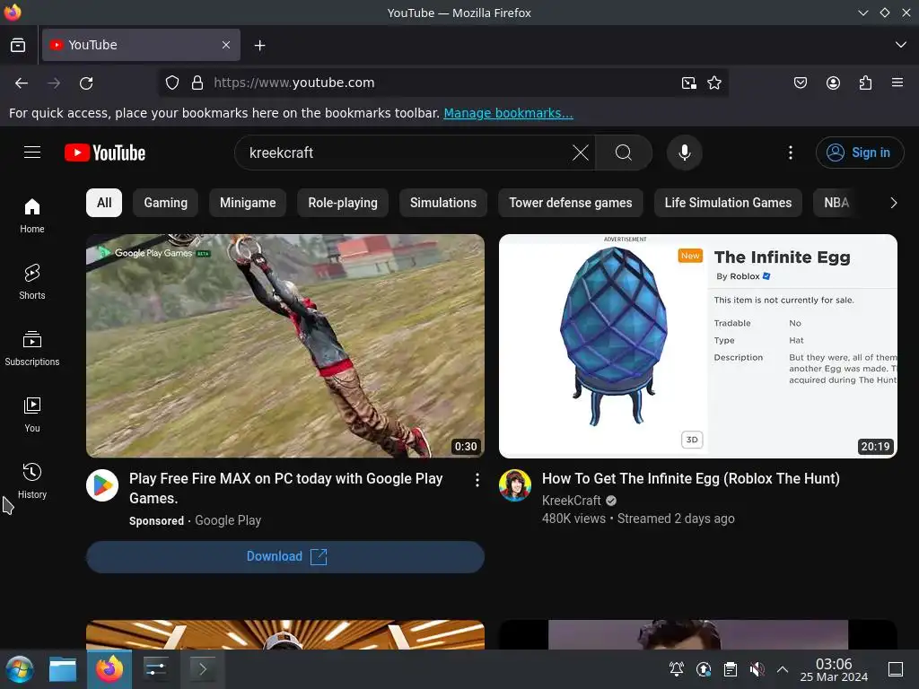Screen dimensions: 919x689
Task: Start voice search with microphone
Action: click(x=684, y=153)
